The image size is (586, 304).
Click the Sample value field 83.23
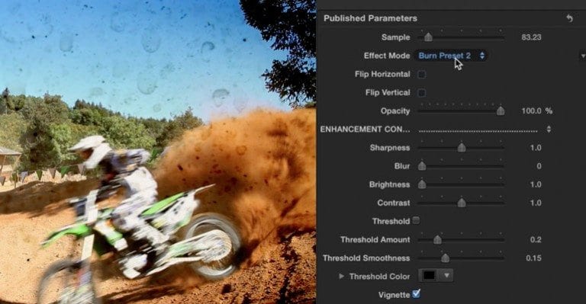[x=531, y=37]
